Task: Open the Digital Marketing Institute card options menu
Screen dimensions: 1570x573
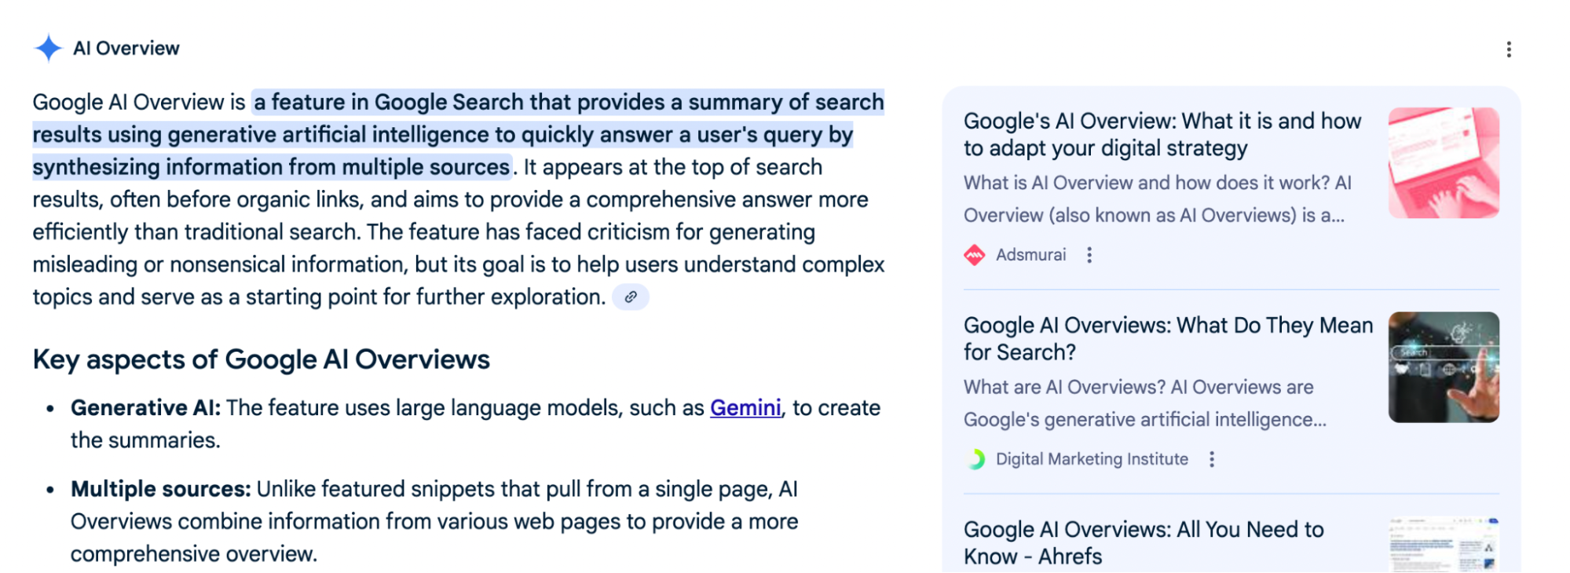Action: [1212, 458]
